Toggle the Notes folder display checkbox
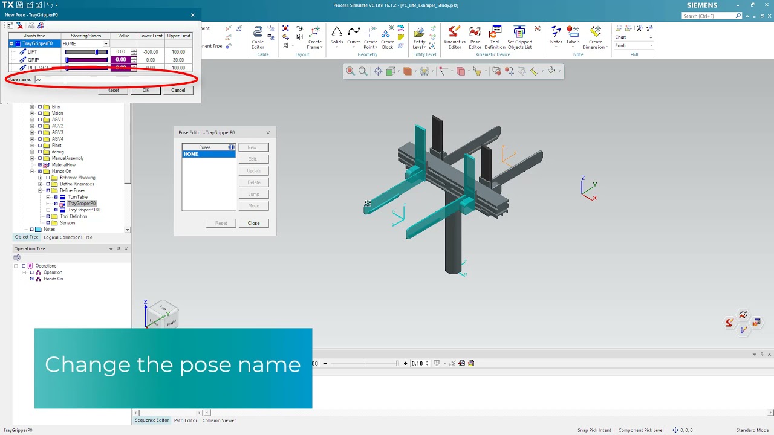 32,230
